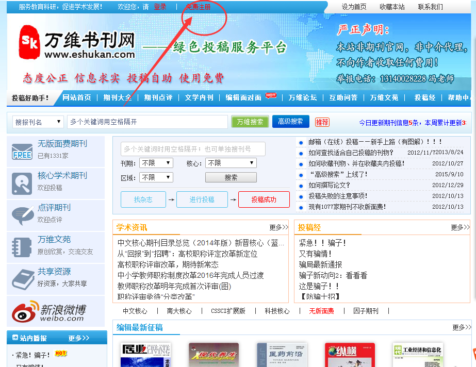Screen dimensions: 476x367
Task: Open 万维论坛 navigation menu item
Action: click(302, 97)
